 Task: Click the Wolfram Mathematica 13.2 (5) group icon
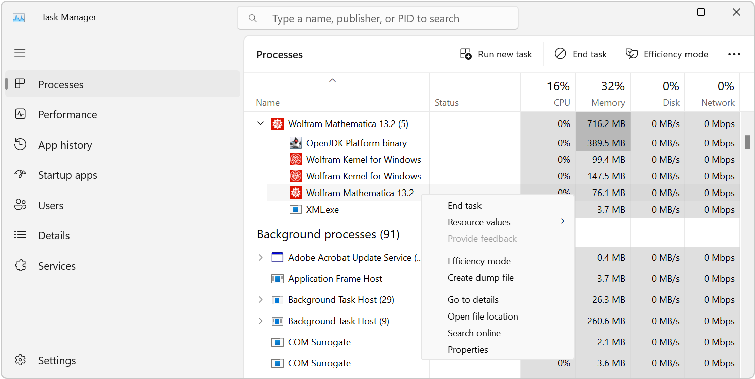tap(278, 124)
